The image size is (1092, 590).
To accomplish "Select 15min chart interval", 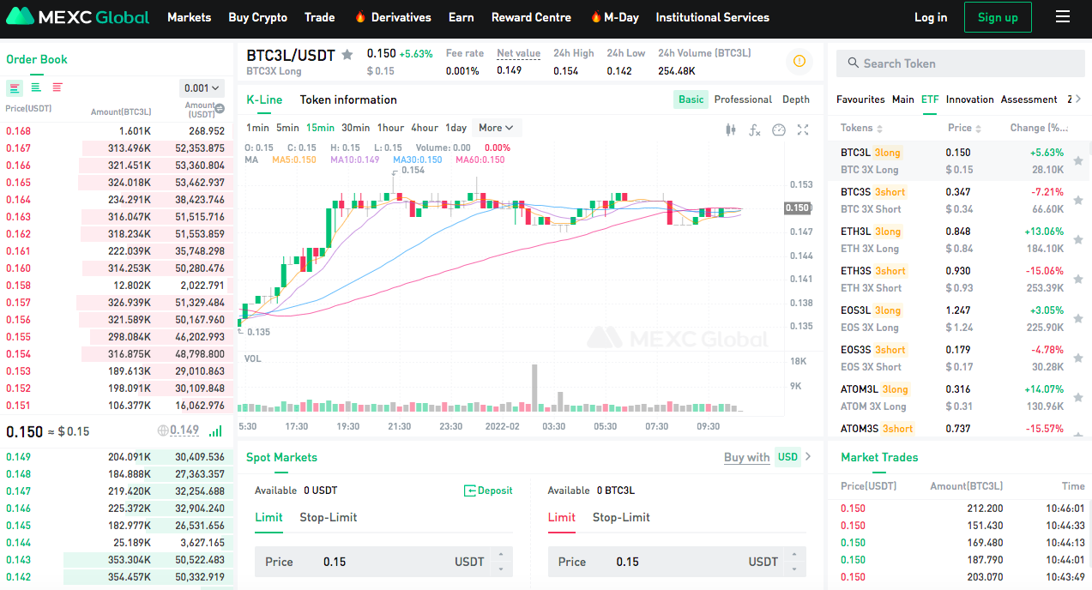I will coord(320,128).
